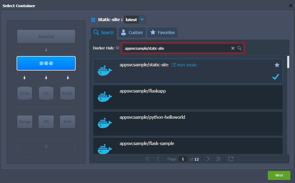Select the NoSQL database block
The width and height of the screenshot is (295, 183).
point(68,93)
